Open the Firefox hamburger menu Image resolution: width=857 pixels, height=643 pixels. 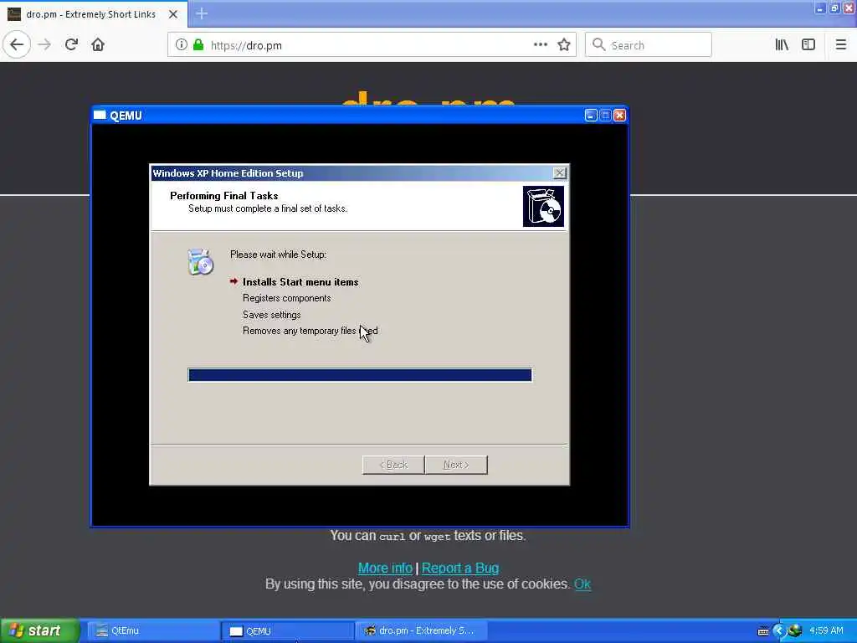[x=840, y=45]
